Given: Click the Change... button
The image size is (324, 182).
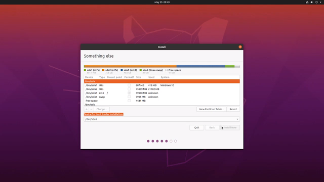Looking at the screenshot, I should click(102, 109).
